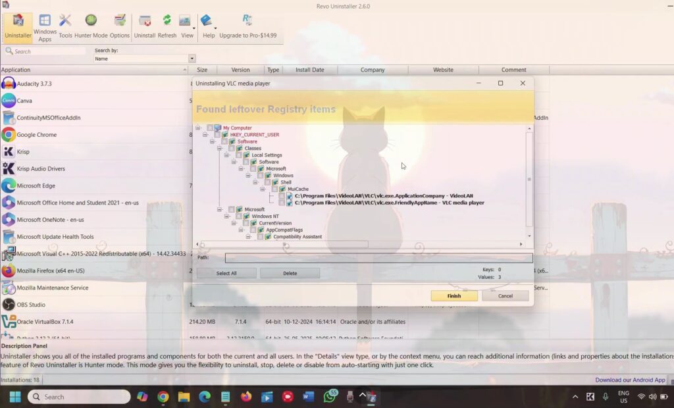Collapse the Classes tree node
Viewport: 674px width, 408px height.
(220, 148)
